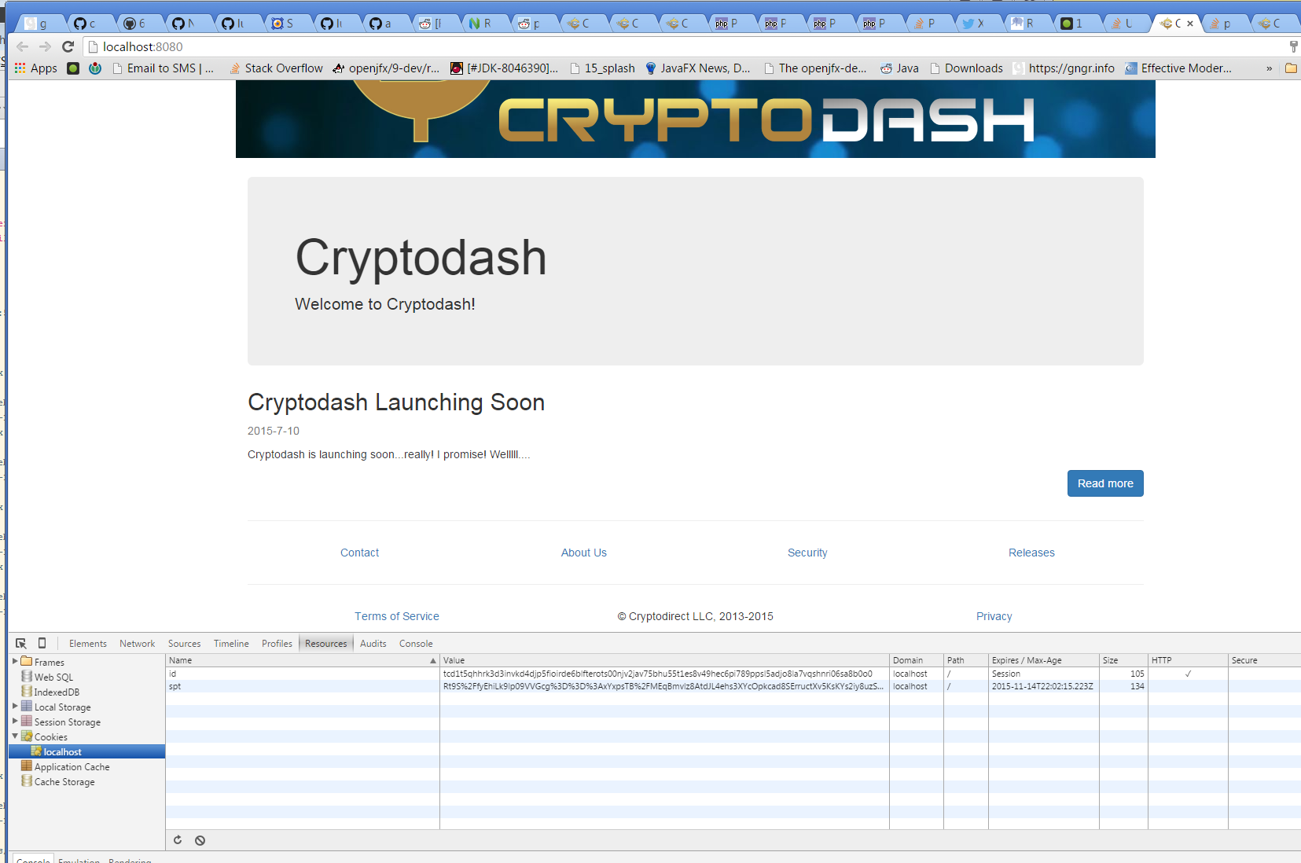
Task: Open the Effective Modern bookmark
Action: (1178, 68)
